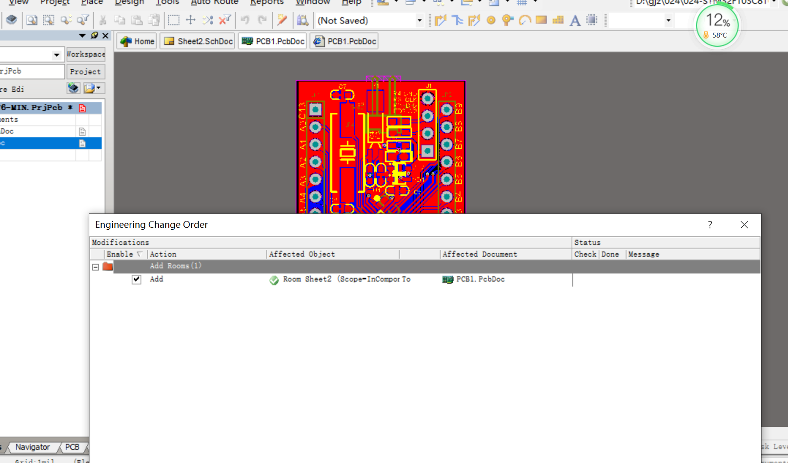Viewport: 788px width, 463px height.
Task: Switch to the second PCB1.PcbDoc tab
Action: pos(344,41)
